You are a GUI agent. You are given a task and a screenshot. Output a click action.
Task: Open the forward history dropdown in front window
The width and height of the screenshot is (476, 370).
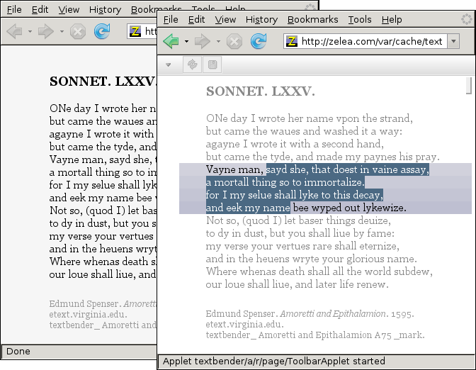pyautogui.click(x=218, y=41)
